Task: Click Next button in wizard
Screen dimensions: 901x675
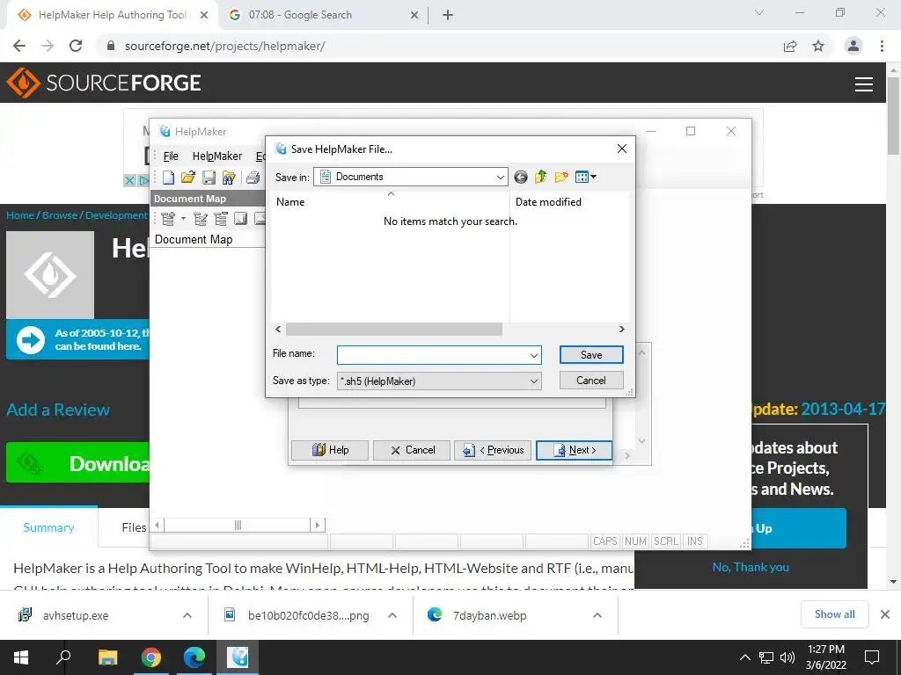Action: [x=574, y=450]
